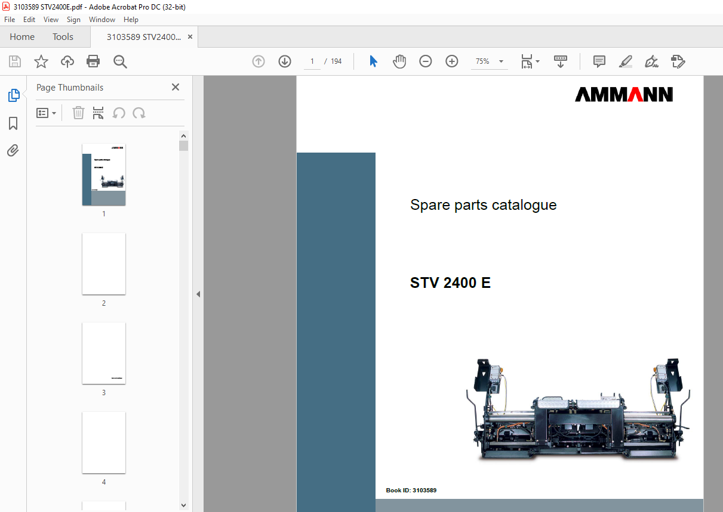This screenshot has height=512, width=723.
Task: Open the File menu
Action: [10, 20]
